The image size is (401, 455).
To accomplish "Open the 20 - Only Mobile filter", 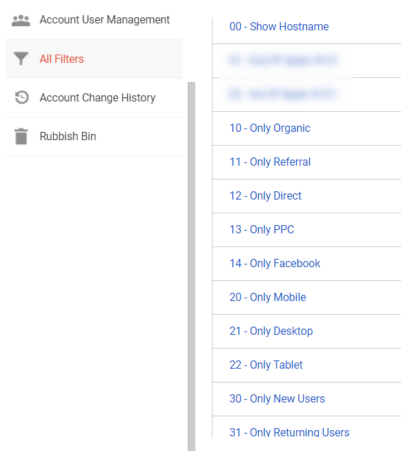I will 268,297.
